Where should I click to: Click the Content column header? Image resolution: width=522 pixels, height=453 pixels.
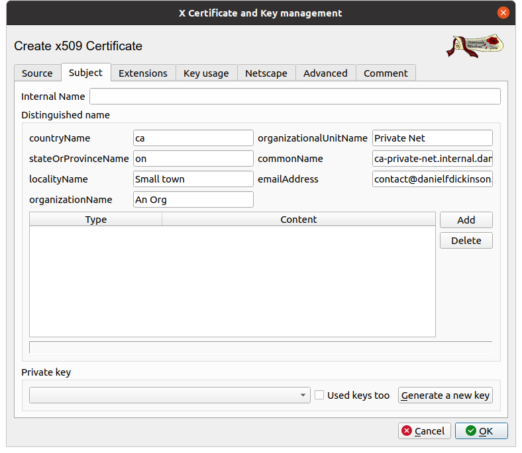click(x=299, y=220)
